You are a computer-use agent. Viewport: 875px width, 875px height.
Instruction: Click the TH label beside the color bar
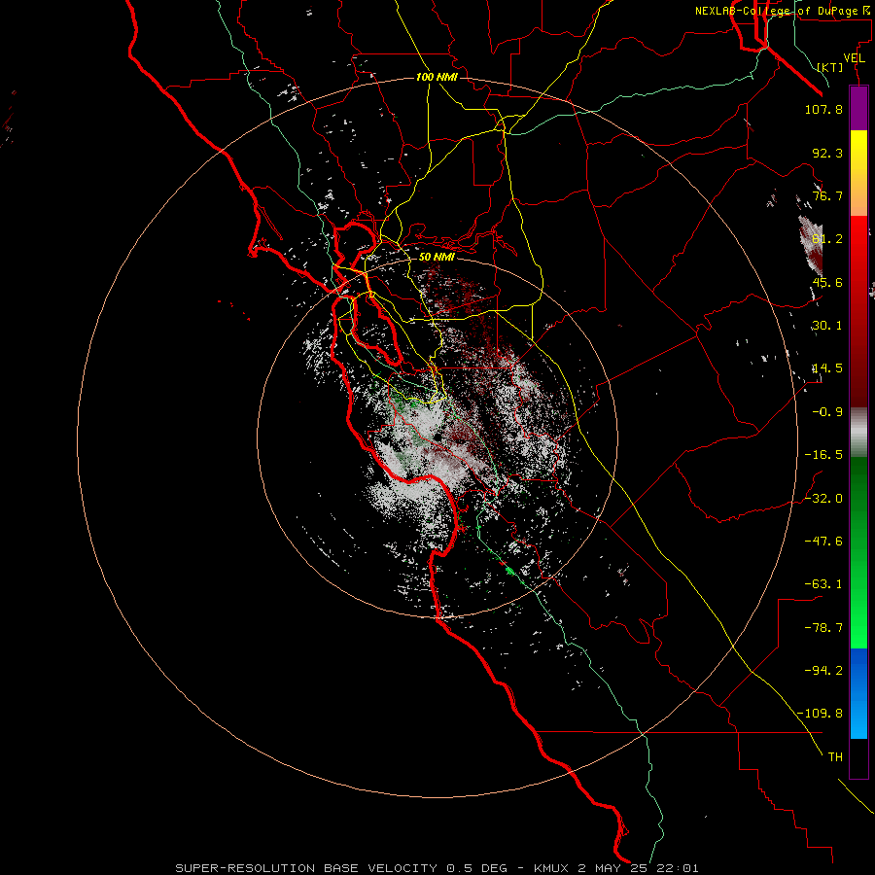(x=835, y=757)
